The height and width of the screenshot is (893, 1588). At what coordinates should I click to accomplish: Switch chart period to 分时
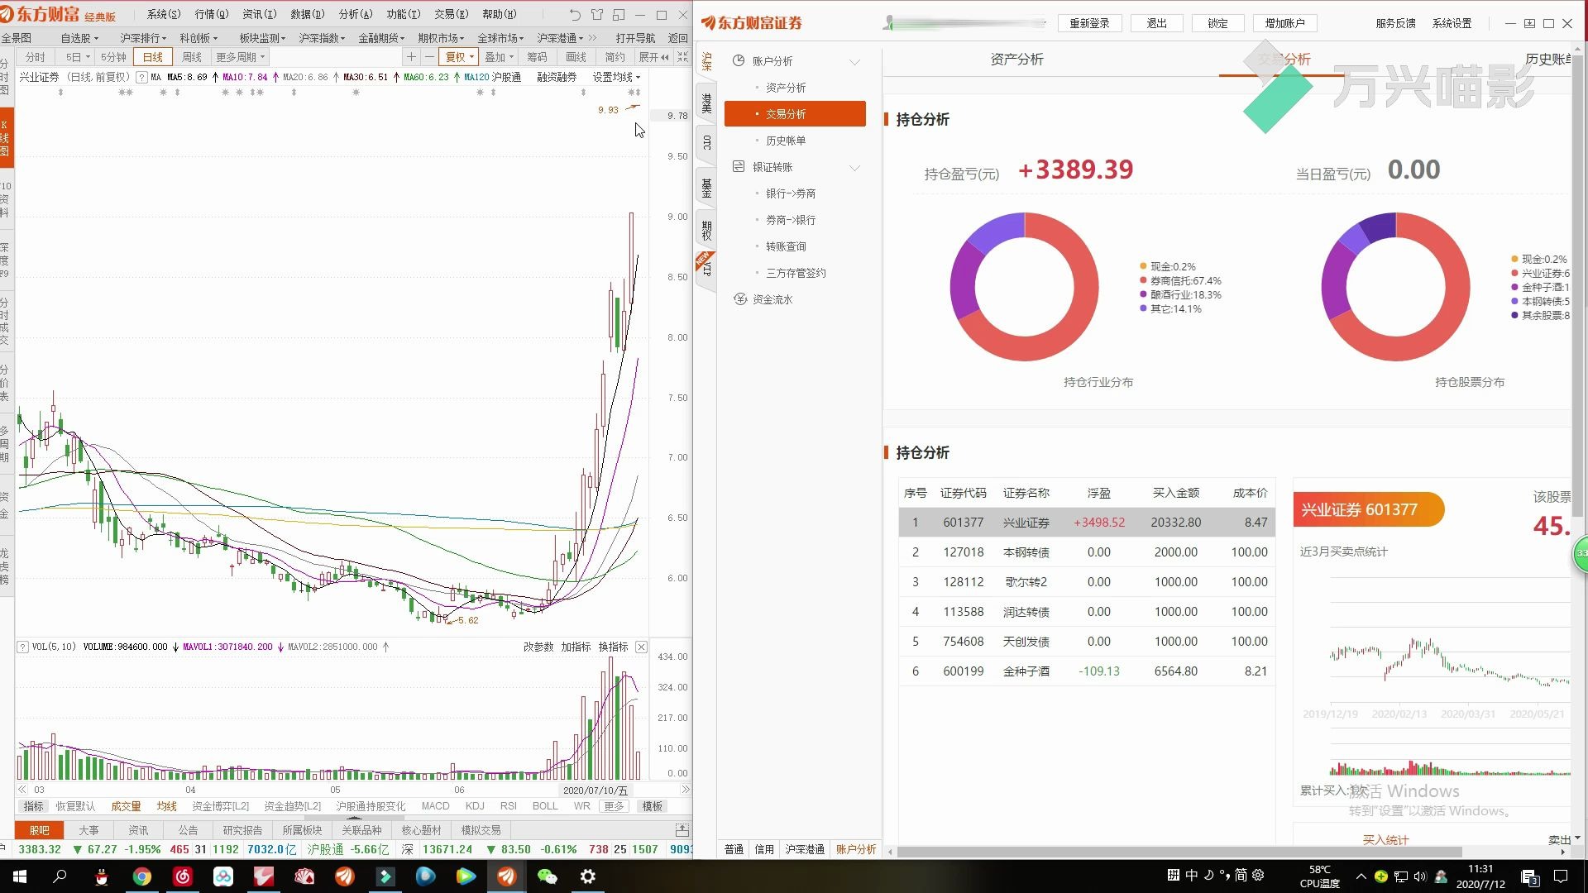click(36, 57)
